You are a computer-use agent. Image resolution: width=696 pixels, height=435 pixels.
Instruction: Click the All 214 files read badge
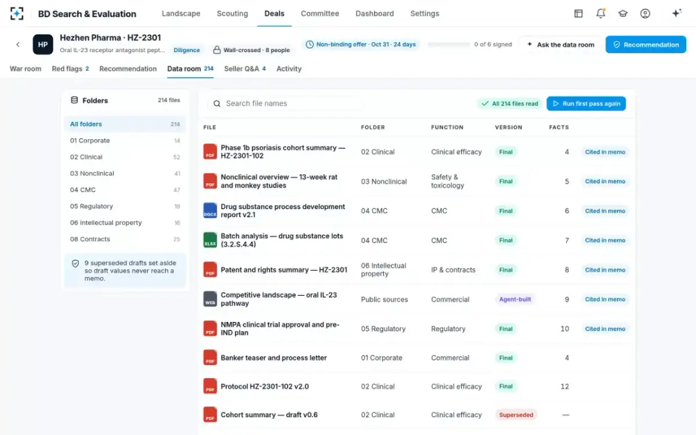point(510,104)
